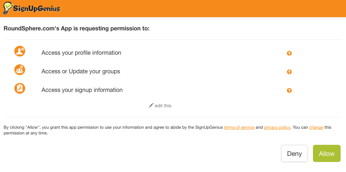Click the profile information person icon
Viewport: 346px width, 172px height.
[20, 51]
